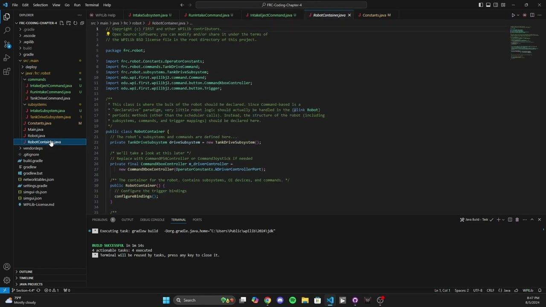Open the Terminal menu
The height and width of the screenshot is (307, 546).
92,5
